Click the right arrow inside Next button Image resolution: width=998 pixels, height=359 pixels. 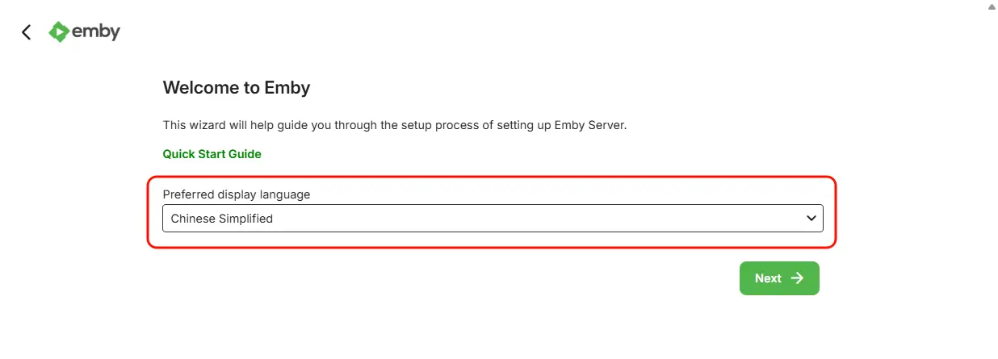pyautogui.click(x=797, y=278)
